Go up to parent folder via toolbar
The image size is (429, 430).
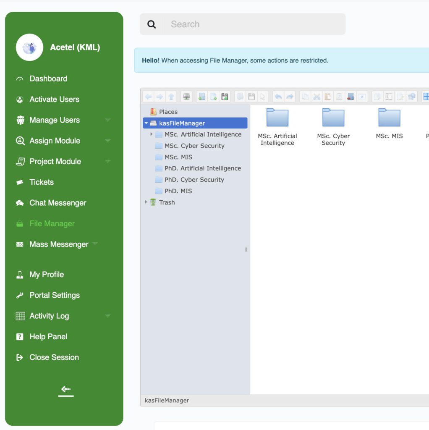(x=171, y=97)
